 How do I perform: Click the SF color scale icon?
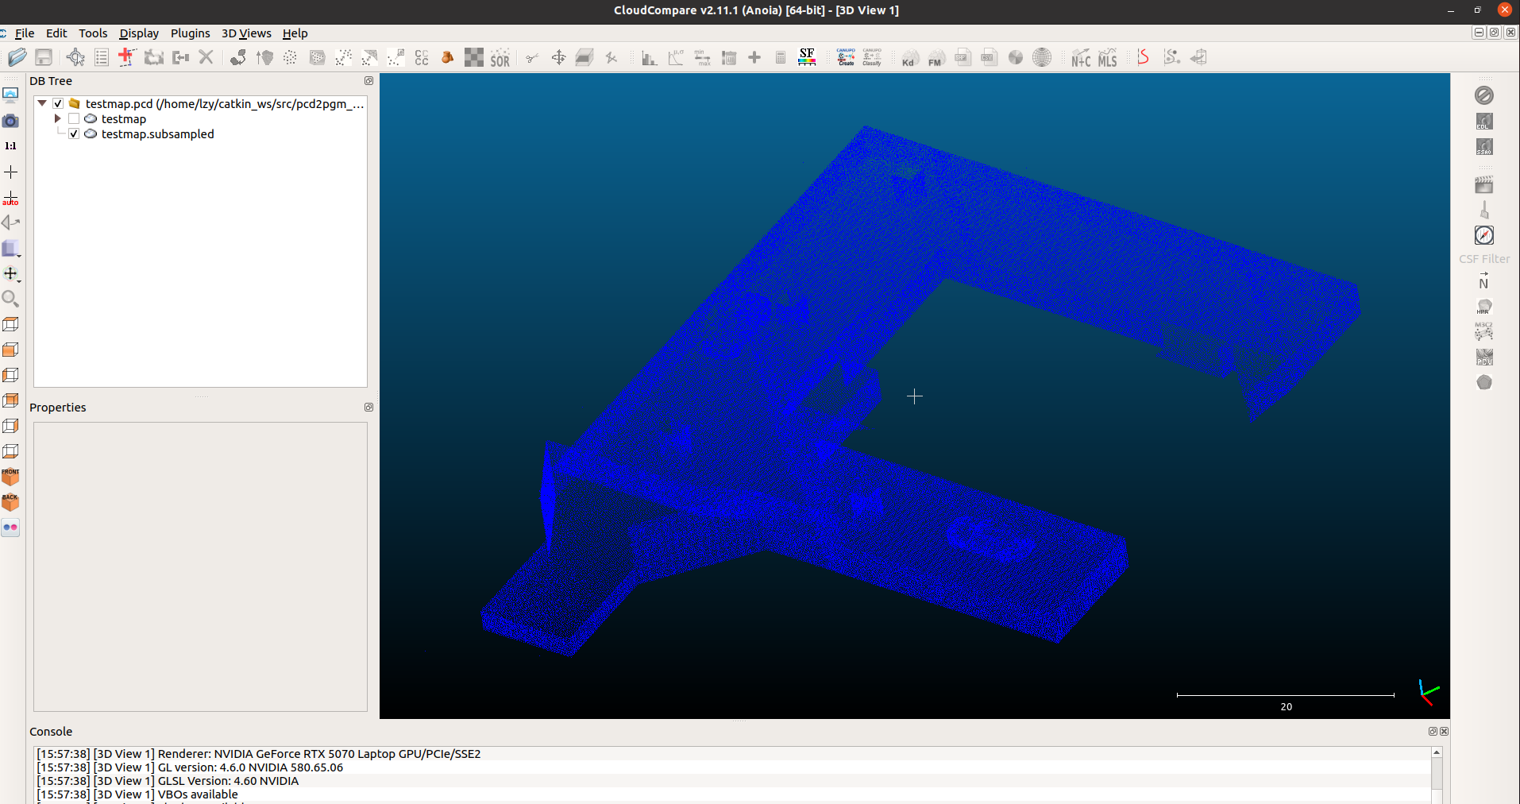click(807, 57)
